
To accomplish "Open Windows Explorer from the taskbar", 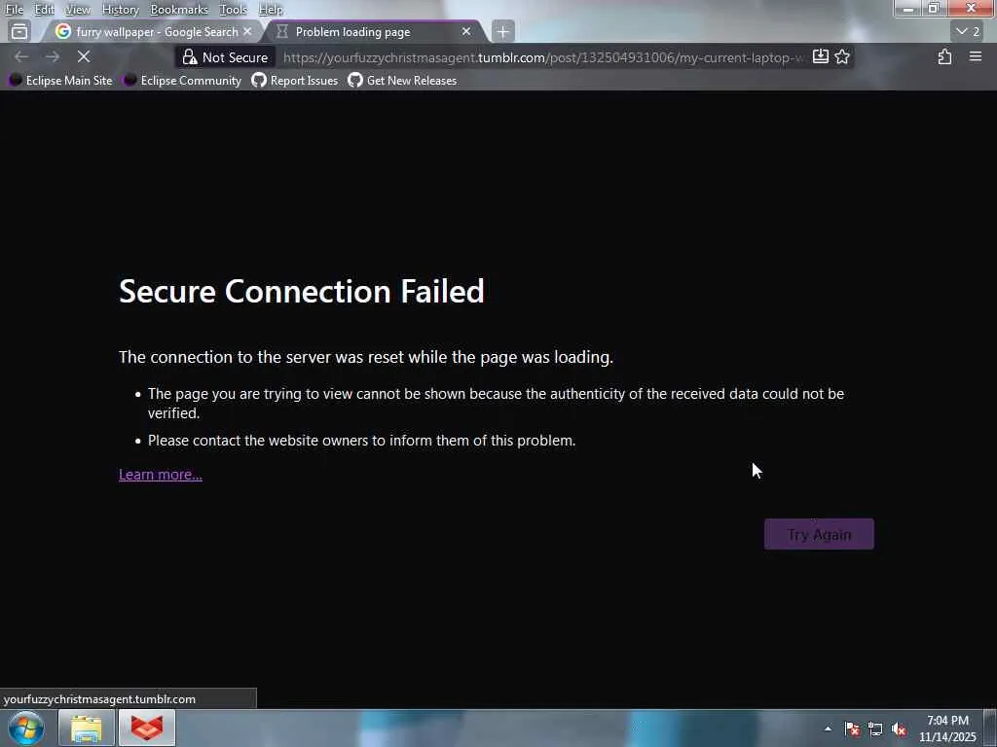I will point(87,728).
